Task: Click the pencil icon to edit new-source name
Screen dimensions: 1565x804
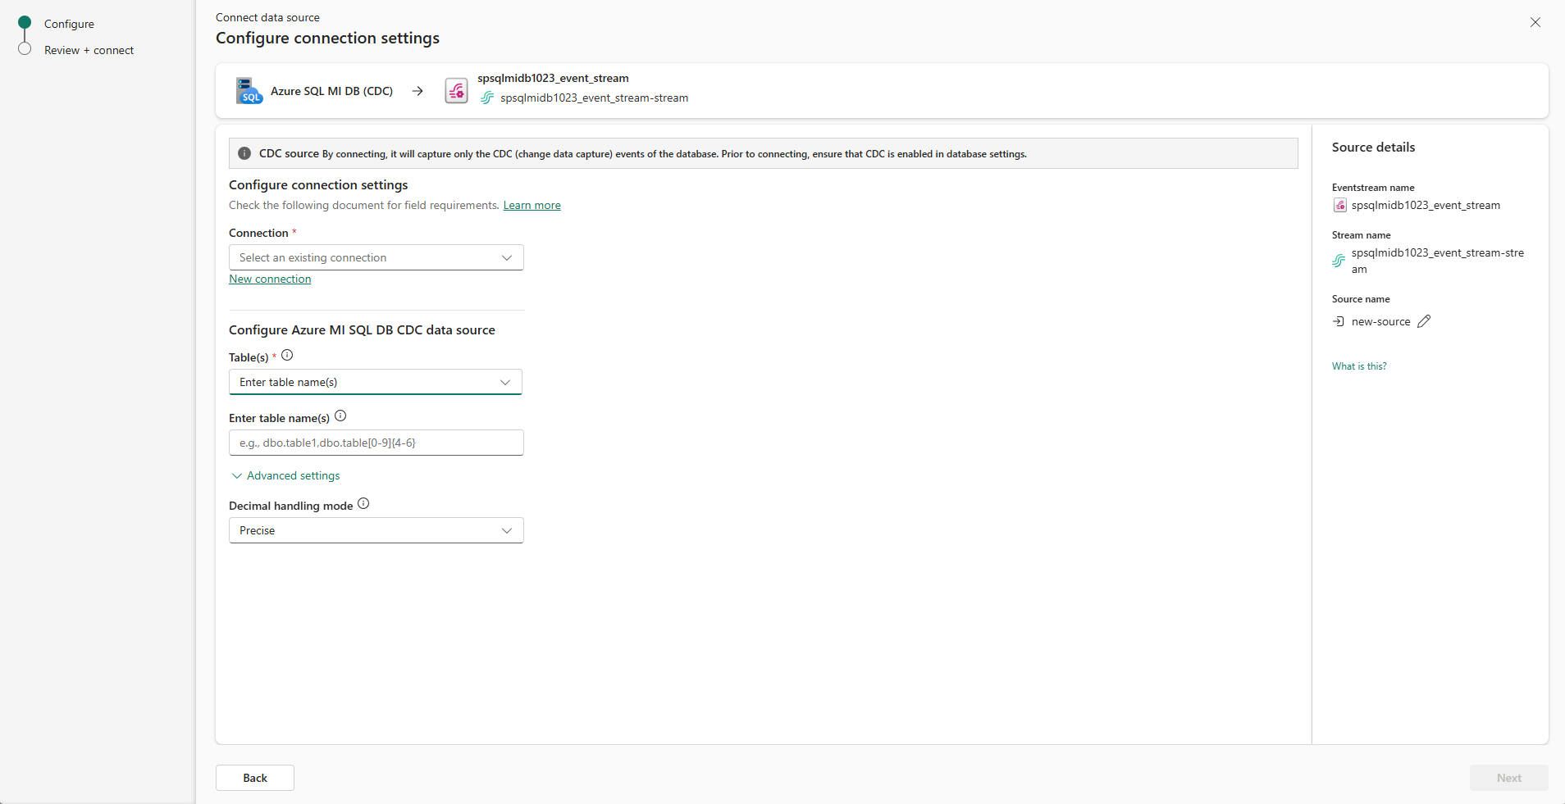Action: tap(1424, 320)
